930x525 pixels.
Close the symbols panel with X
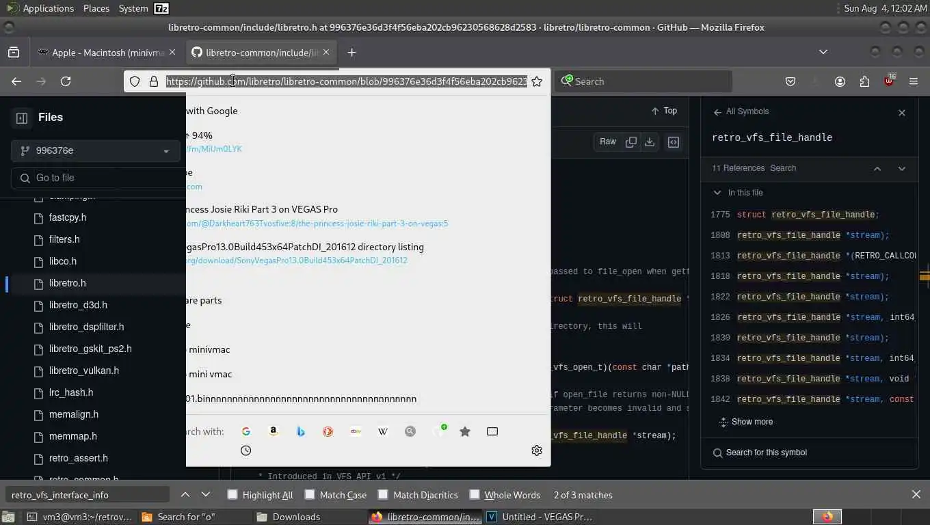[902, 113]
